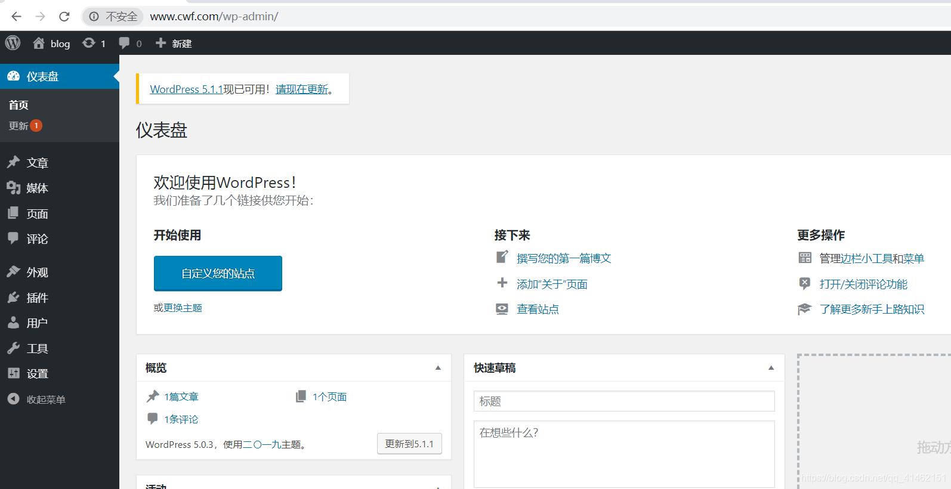Open the comments bubble icon in admin bar
Screen dimensions: 951x489
pyautogui.click(x=124, y=43)
